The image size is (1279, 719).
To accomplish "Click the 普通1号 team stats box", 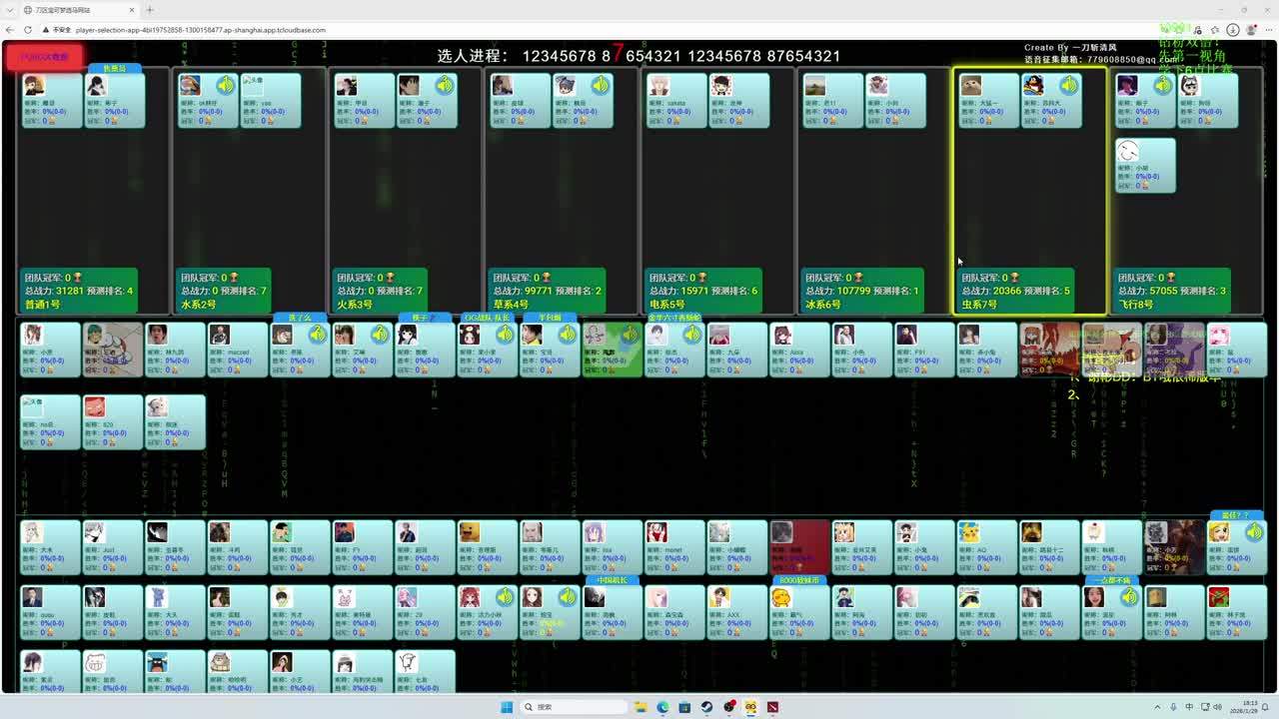I will (78, 291).
